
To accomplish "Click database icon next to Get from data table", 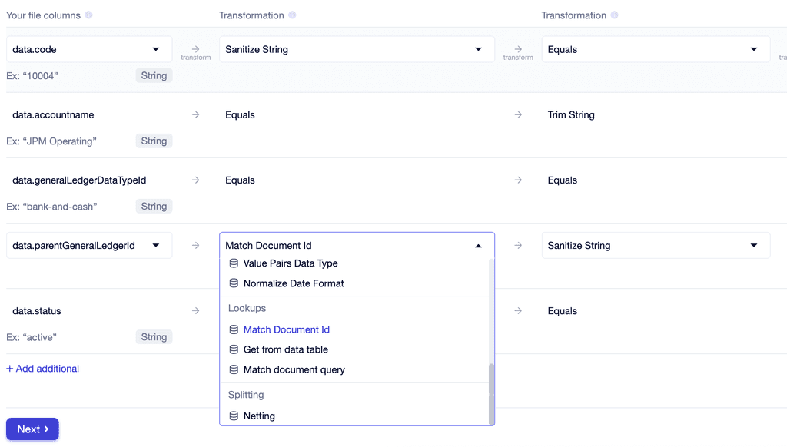I will (234, 349).
